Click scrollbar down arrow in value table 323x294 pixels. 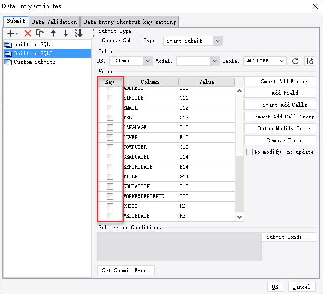(239, 217)
